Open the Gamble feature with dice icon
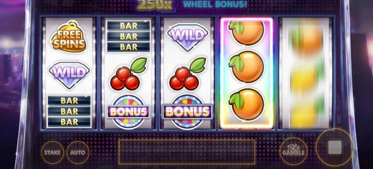This screenshot has height=169, width=373. tap(293, 151)
